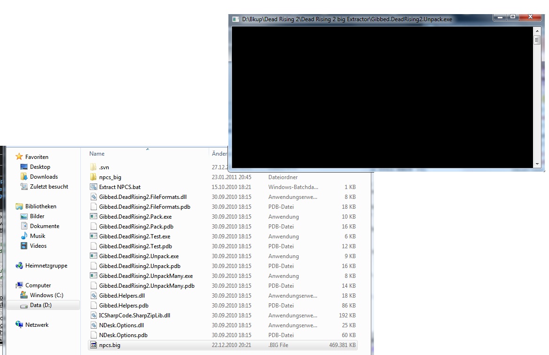Click the NDesk.Options.dll file icon
This screenshot has height=355, width=549.
point(93,325)
